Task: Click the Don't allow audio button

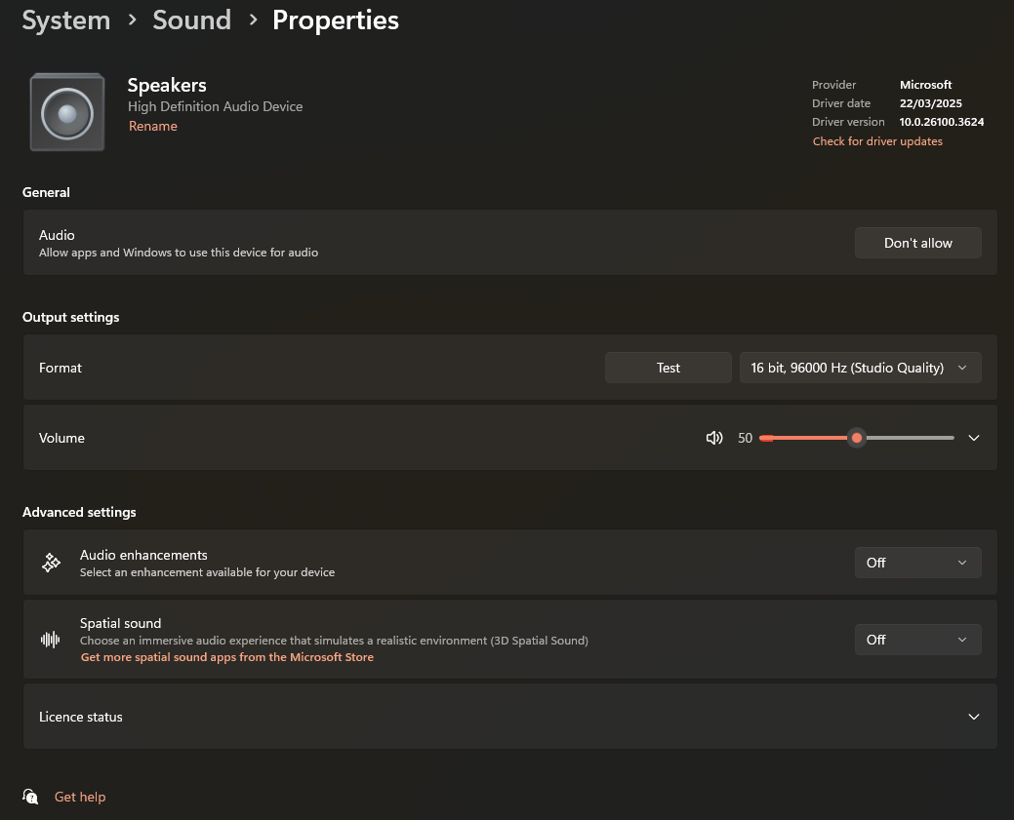Action: coord(917,243)
